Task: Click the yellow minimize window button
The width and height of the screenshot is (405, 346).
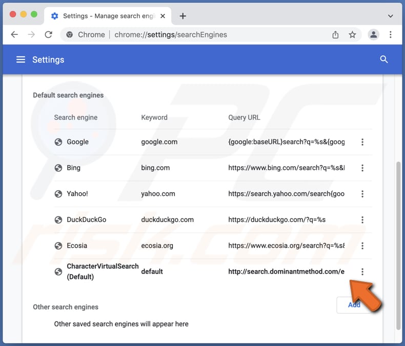Action: click(24, 14)
